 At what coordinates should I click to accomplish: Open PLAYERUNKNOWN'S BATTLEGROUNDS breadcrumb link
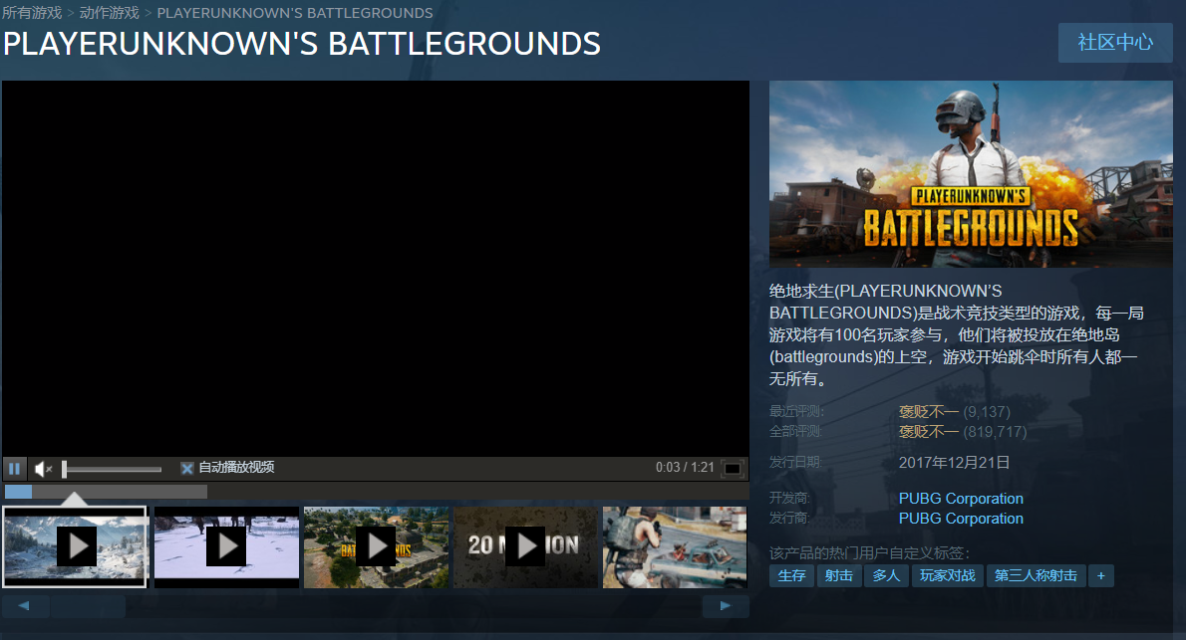(x=295, y=13)
